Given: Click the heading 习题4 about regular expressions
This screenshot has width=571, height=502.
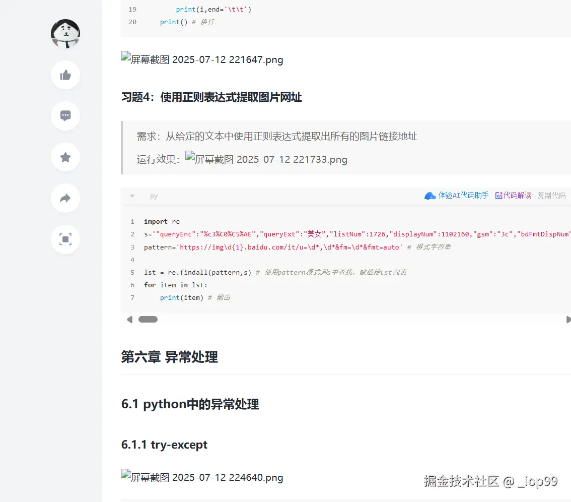Looking at the screenshot, I should point(211,97).
